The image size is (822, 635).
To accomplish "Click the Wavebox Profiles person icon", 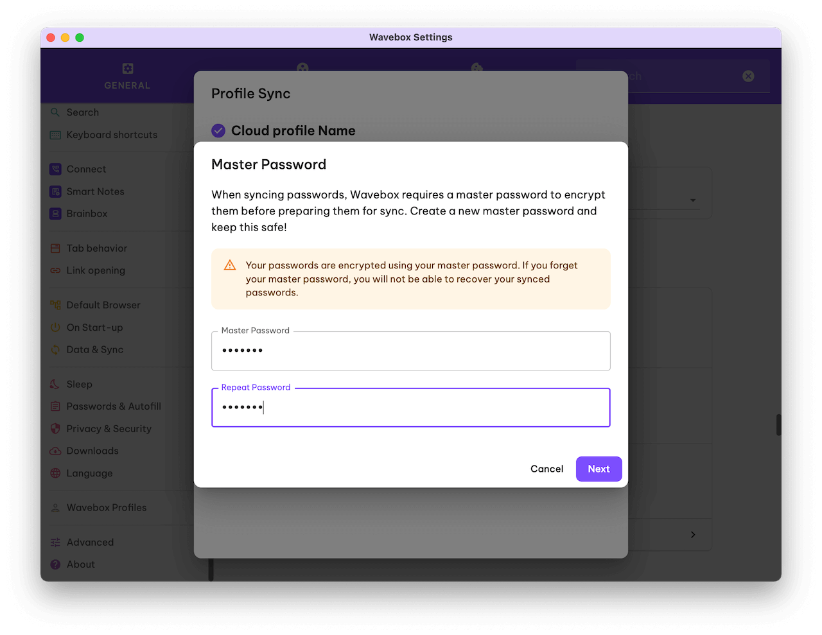I will 55,508.
